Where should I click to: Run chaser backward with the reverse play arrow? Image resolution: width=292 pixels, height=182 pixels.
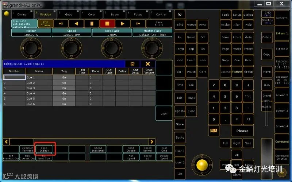76,24
